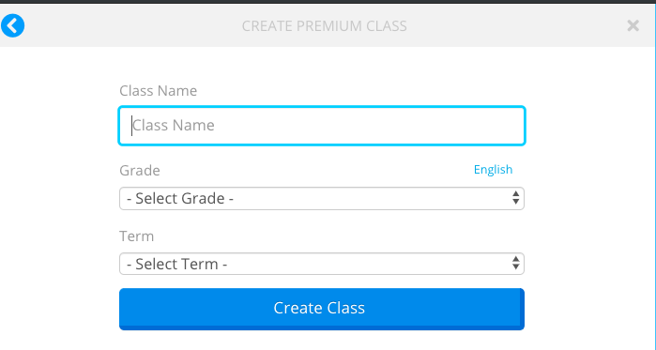Expand the term list with its stepper arrows

click(x=515, y=264)
